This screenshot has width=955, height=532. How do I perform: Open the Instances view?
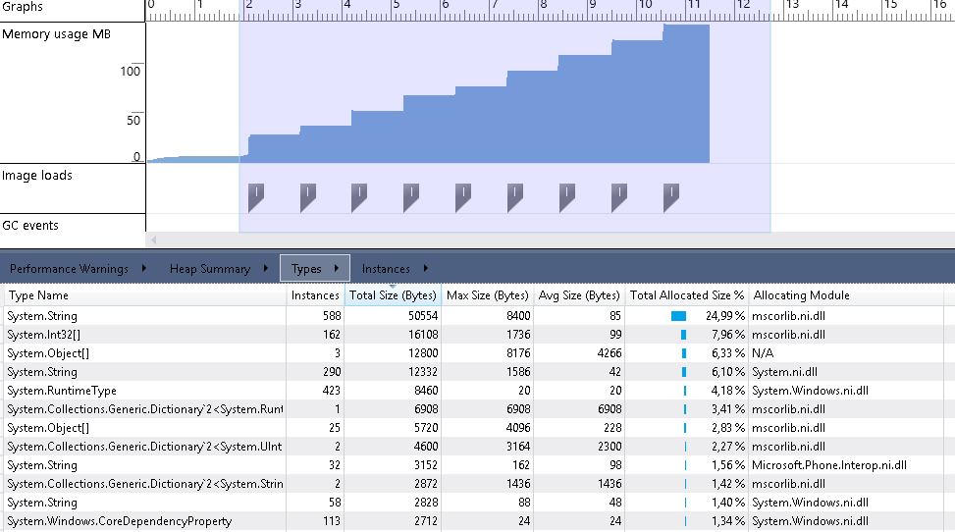point(386,269)
